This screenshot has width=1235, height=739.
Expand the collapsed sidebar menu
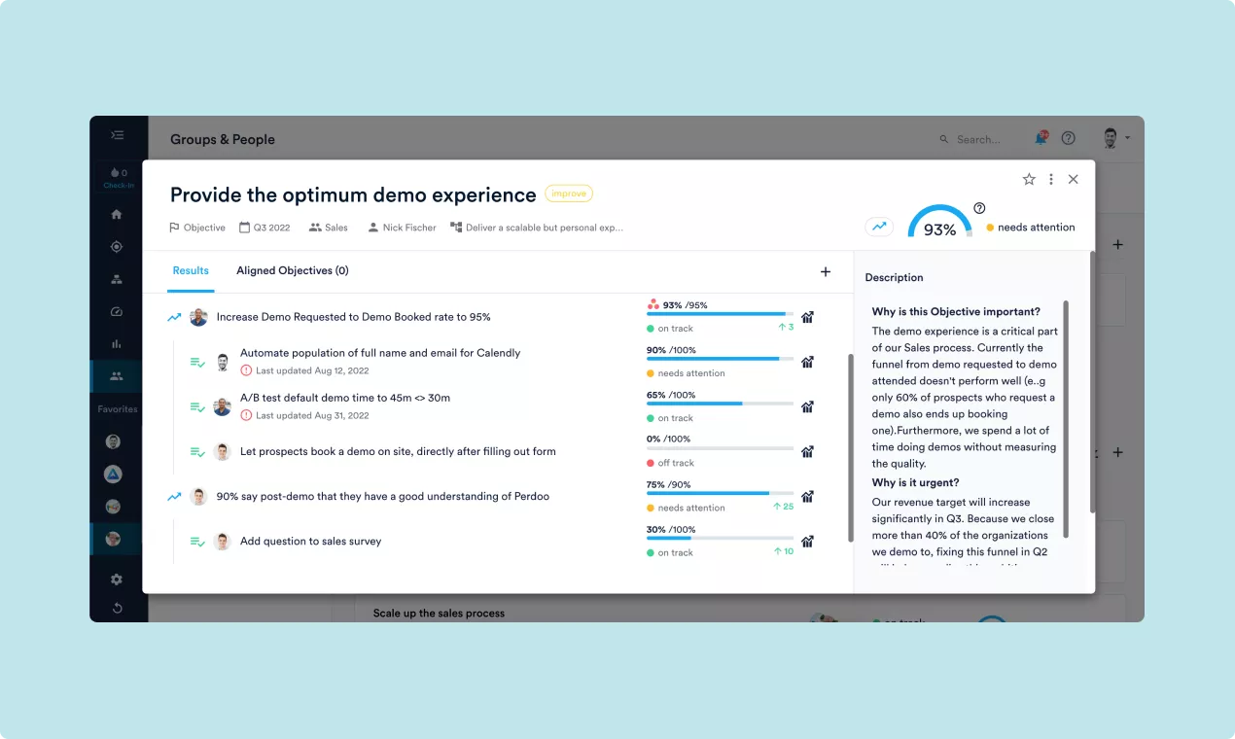pyautogui.click(x=117, y=136)
